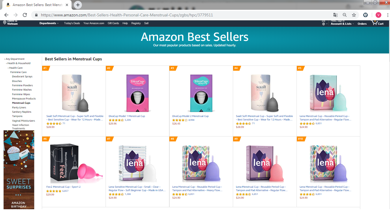
Task: Expand the Departments dropdown
Action: pyautogui.click(x=49, y=23)
